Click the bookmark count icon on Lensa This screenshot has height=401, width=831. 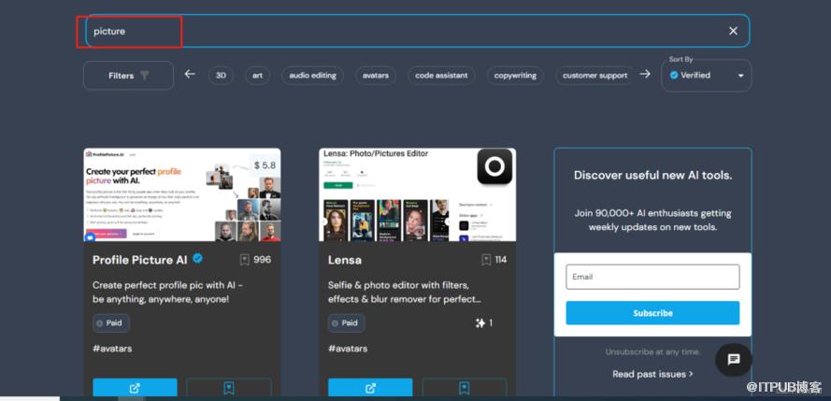pyautogui.click(x=486, y=260)
